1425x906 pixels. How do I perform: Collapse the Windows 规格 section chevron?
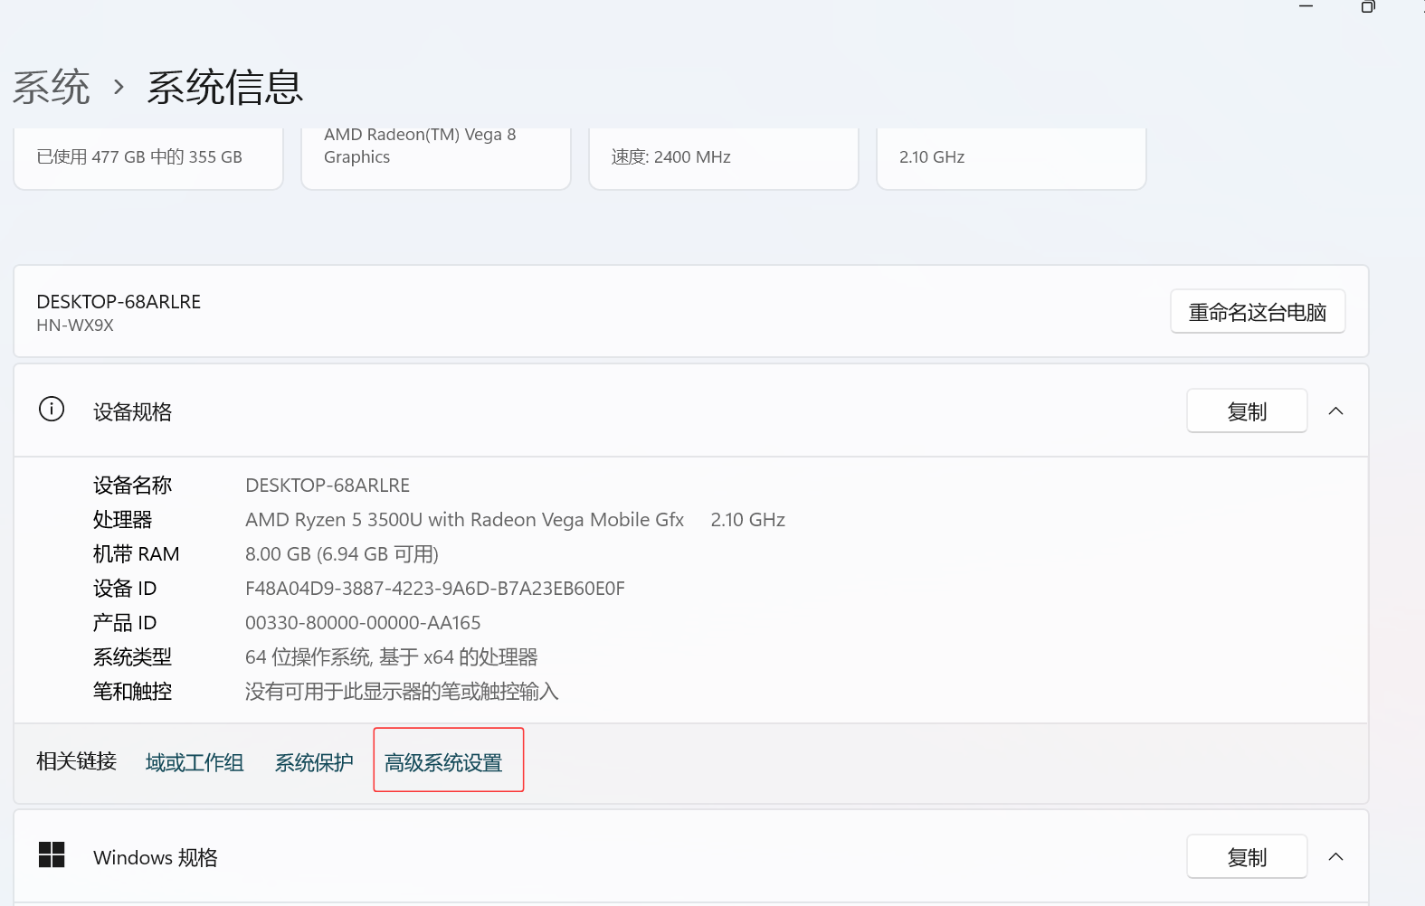pyautogui.click(x=1335, y=857)
